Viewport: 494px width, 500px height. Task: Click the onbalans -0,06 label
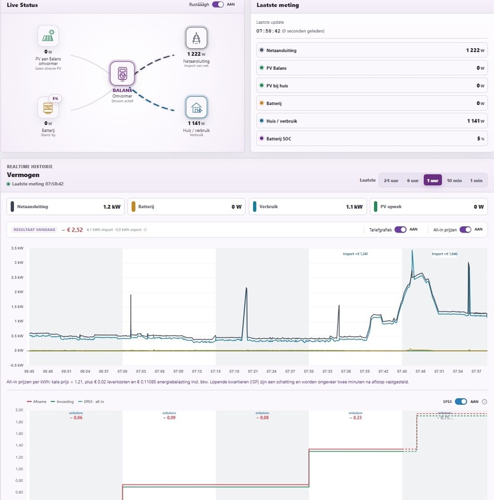click(x=76, y=416)
